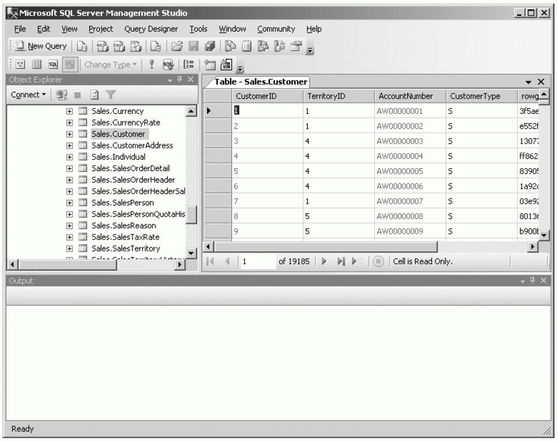This screenshot has height=441, width=558.
Task: Click the Add Table icon
Action: point(210,64)
